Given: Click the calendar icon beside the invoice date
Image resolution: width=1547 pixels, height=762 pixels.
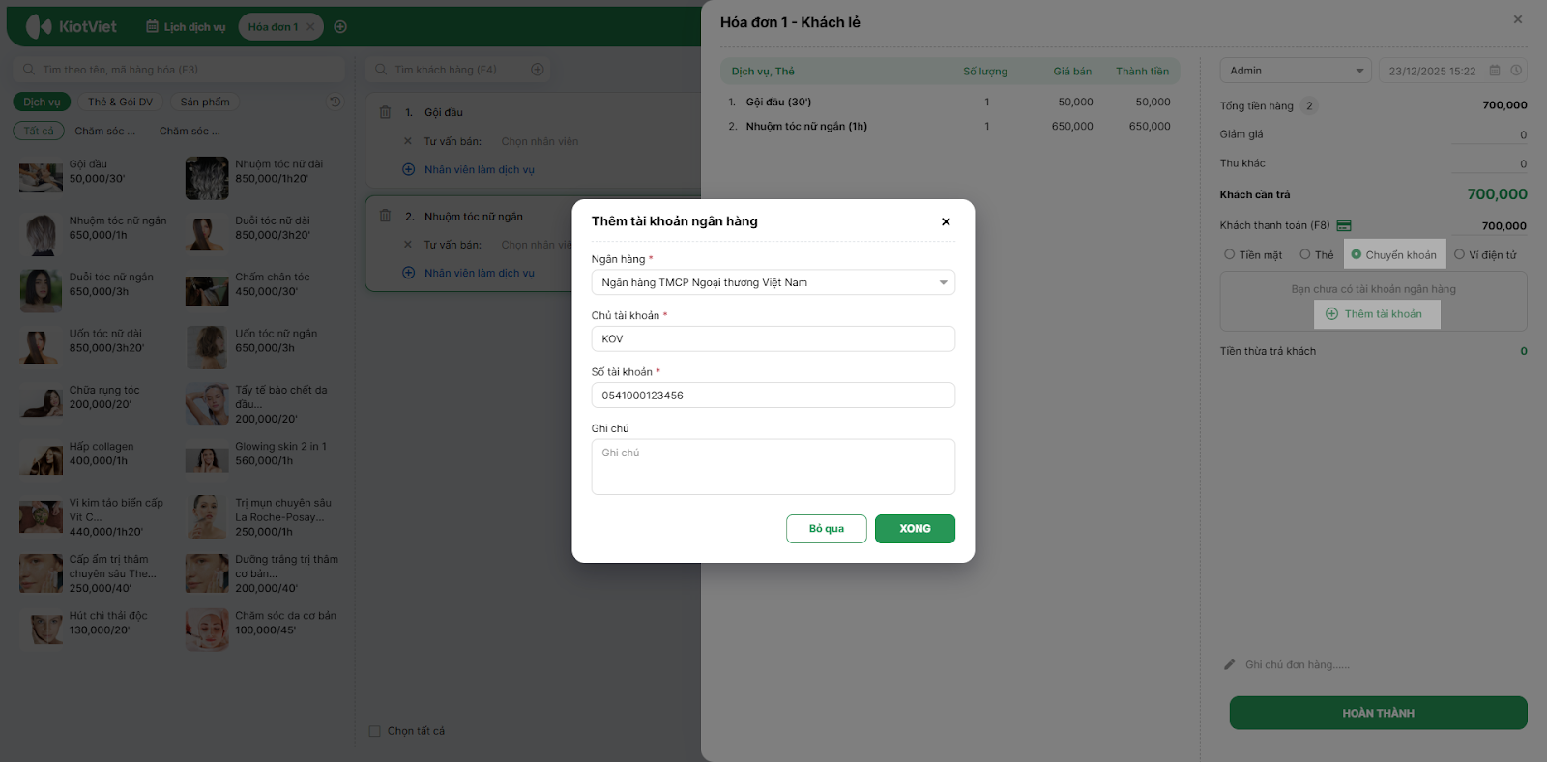Looking at the screenshot, I should coord(1495,71).
